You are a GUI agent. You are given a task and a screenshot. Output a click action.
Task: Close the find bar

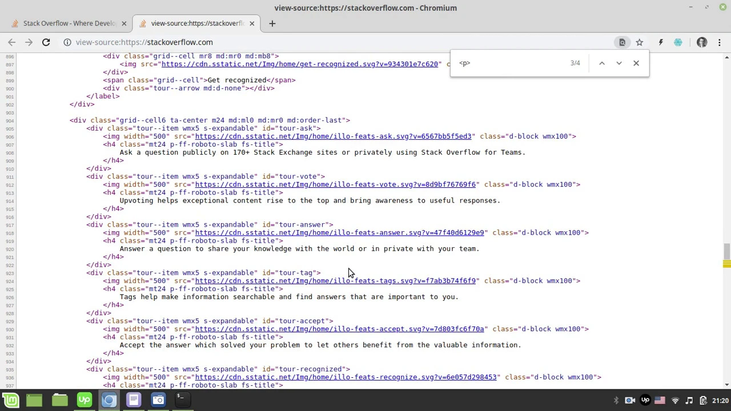click(636, 63)
